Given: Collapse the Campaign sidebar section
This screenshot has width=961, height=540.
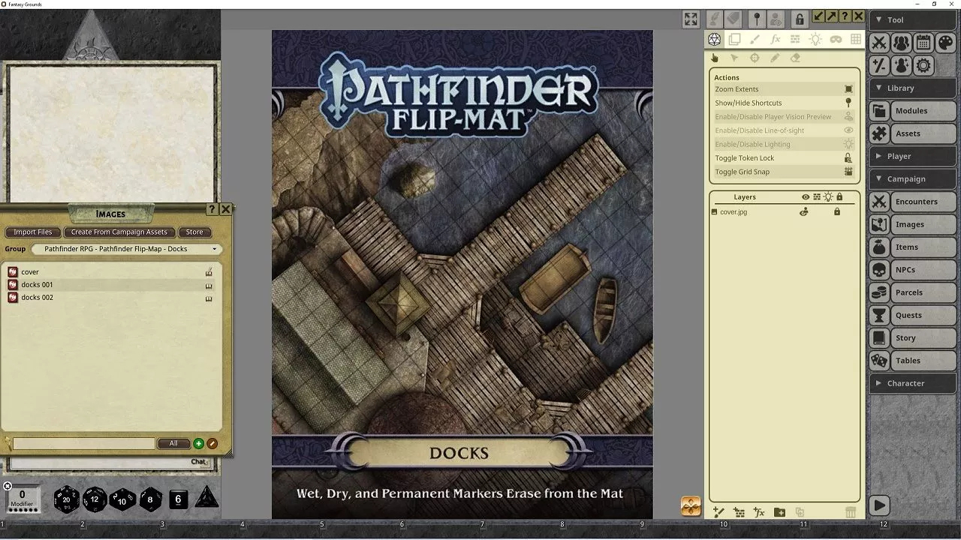Looking at the screenshot, I should pyautogui.click(x=914, y=178).
